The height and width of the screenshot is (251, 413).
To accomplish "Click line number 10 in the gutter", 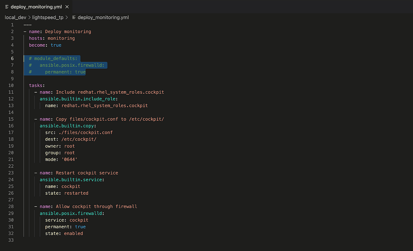I will click(11, 86).
